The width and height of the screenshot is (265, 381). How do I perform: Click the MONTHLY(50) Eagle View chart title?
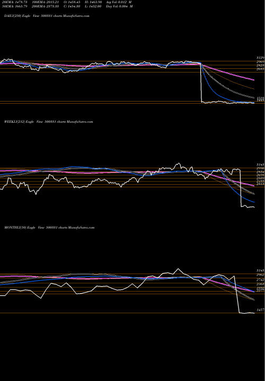point(49,228)
